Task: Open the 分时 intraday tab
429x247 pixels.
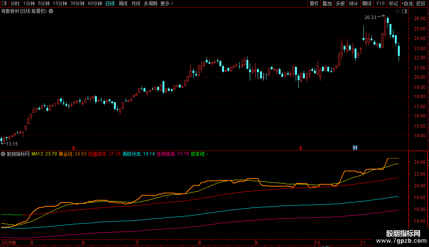Action: click(x=15, y=3)
